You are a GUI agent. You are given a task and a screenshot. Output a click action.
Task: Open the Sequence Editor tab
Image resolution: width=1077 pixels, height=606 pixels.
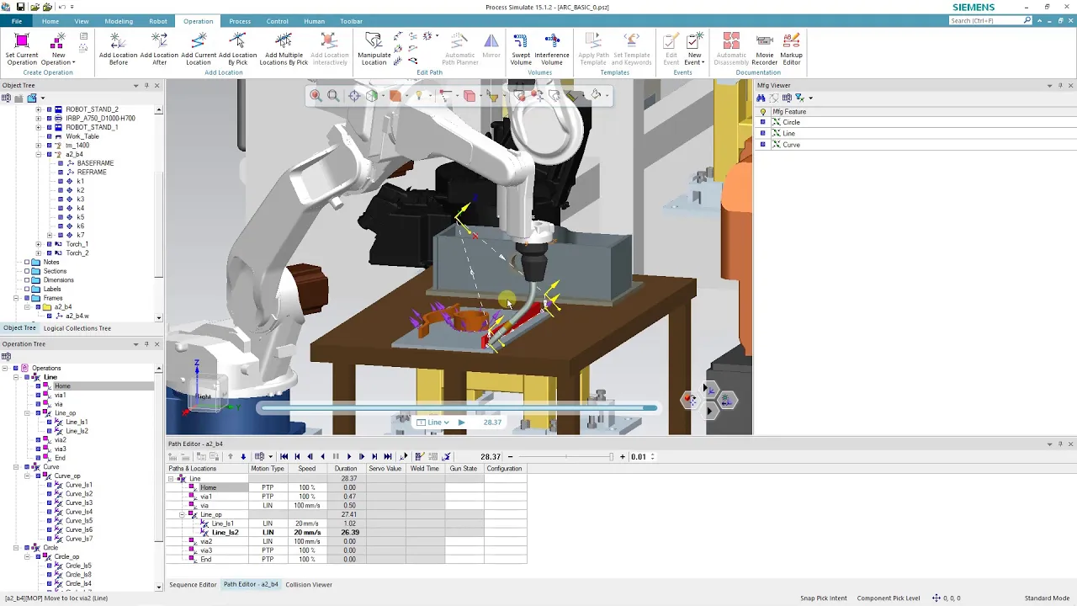coord(193,584)
